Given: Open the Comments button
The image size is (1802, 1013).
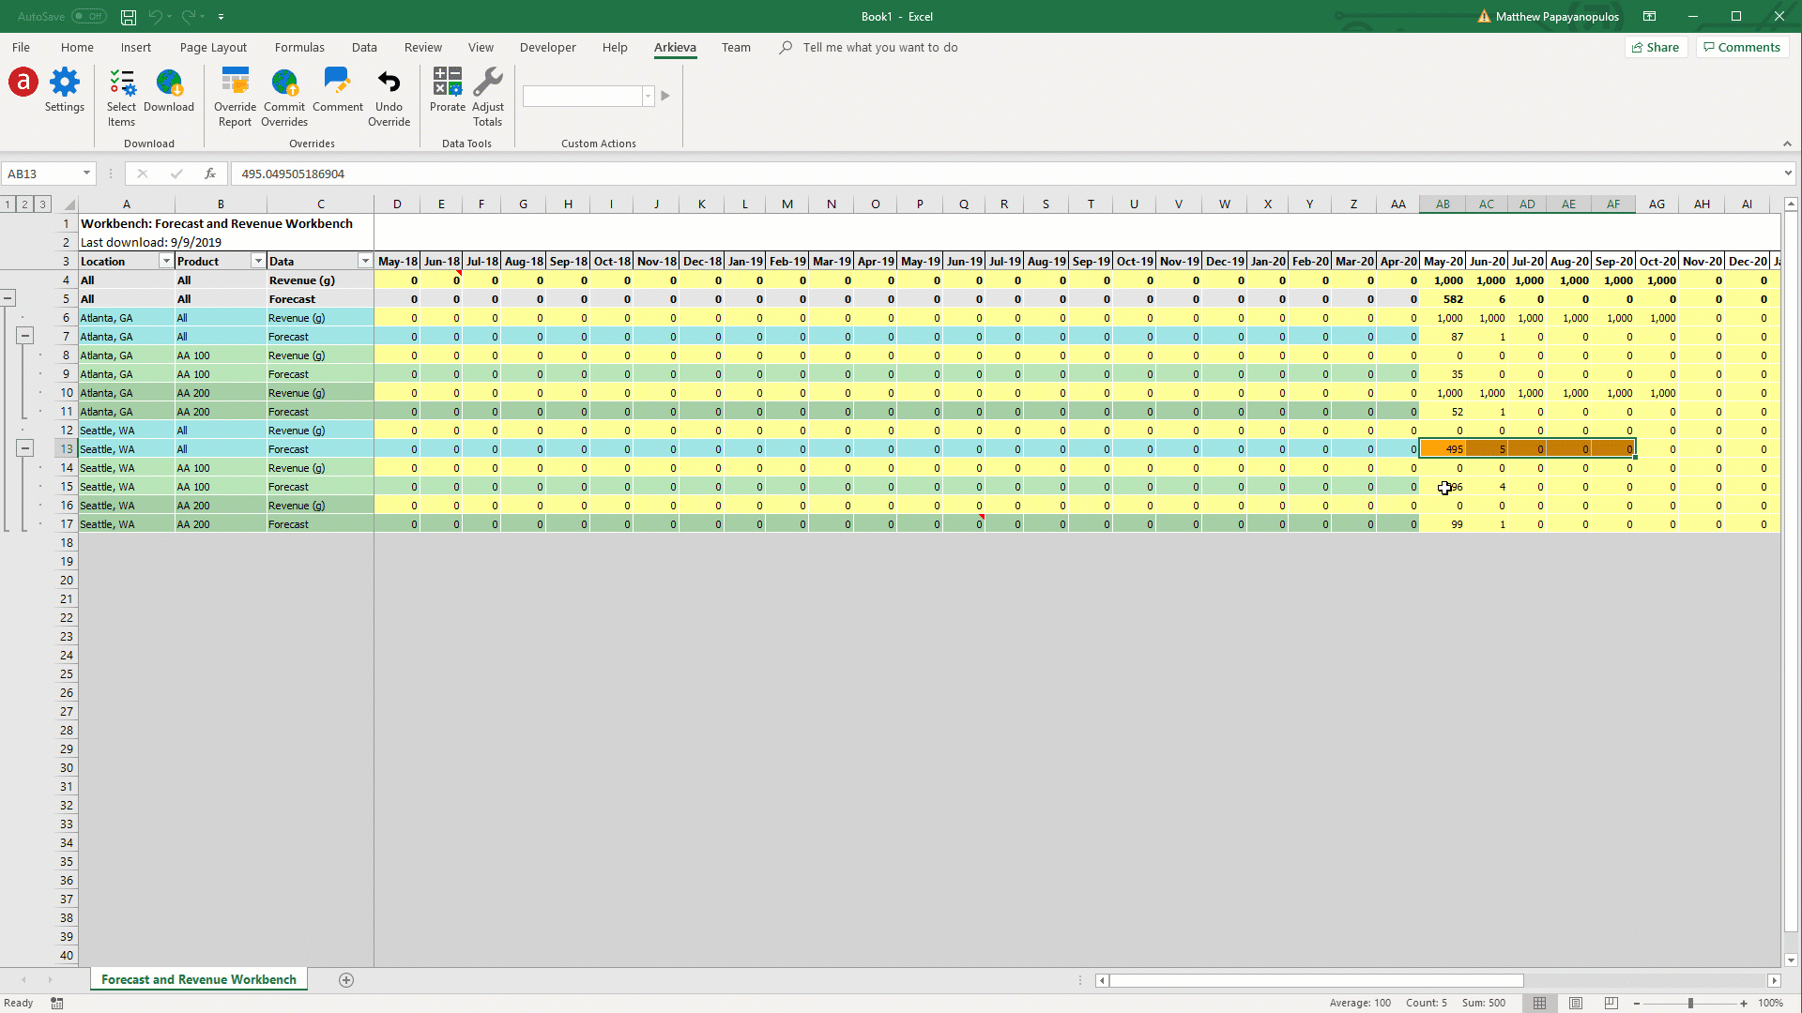Looking at the screenshot, I should pos(1742,47).
